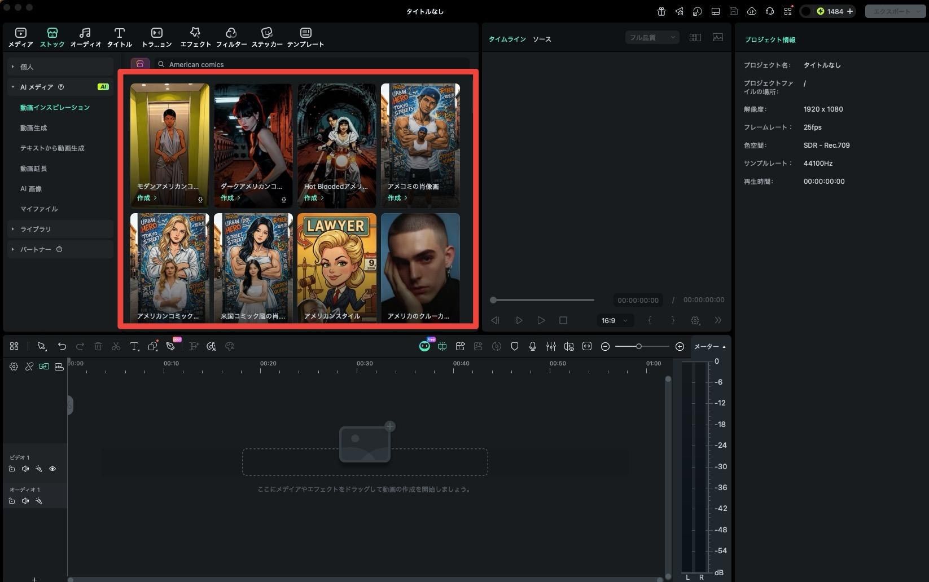Open the AI copilot face icon
This screenshot has height=582, width=929.
click(424, 346)
